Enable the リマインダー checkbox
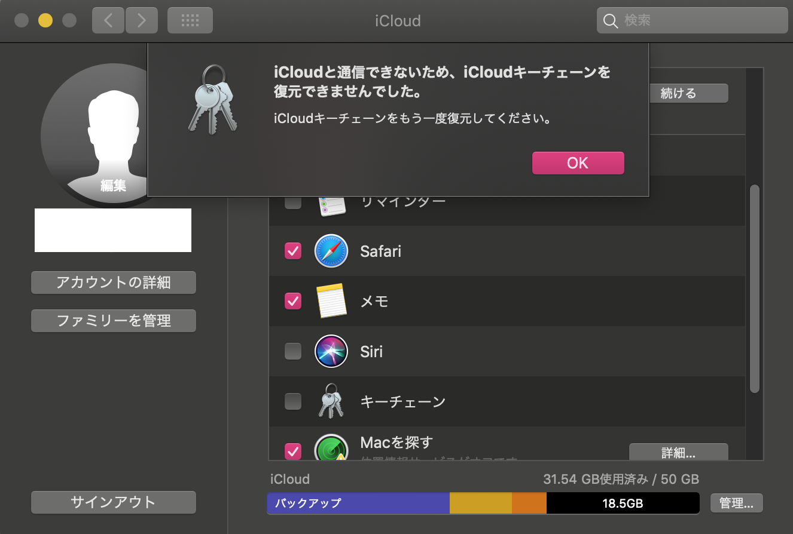Screen dimensions: 793x534 293,203
